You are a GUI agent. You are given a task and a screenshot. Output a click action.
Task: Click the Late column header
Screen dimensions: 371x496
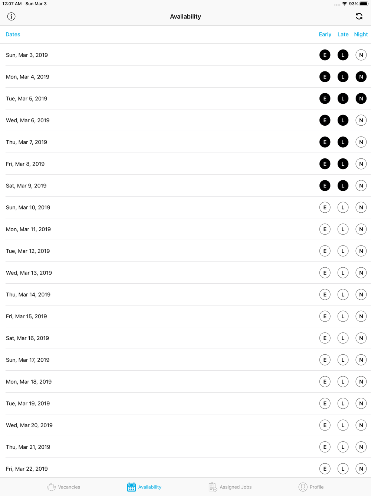[343, 34]
